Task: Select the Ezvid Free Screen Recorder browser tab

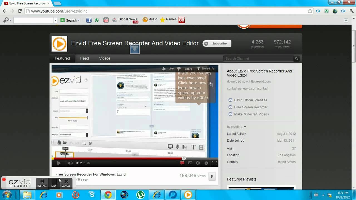Action: [26, 3]
